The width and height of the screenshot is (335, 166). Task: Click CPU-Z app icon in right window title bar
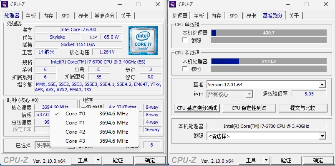(173, 4)
